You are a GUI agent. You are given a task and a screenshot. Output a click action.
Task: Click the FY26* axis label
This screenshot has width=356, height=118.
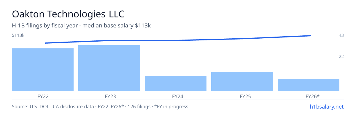click(x=312, y=96)
